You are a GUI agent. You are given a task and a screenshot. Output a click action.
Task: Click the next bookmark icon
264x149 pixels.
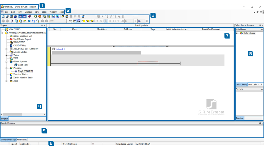coord(92,21)
